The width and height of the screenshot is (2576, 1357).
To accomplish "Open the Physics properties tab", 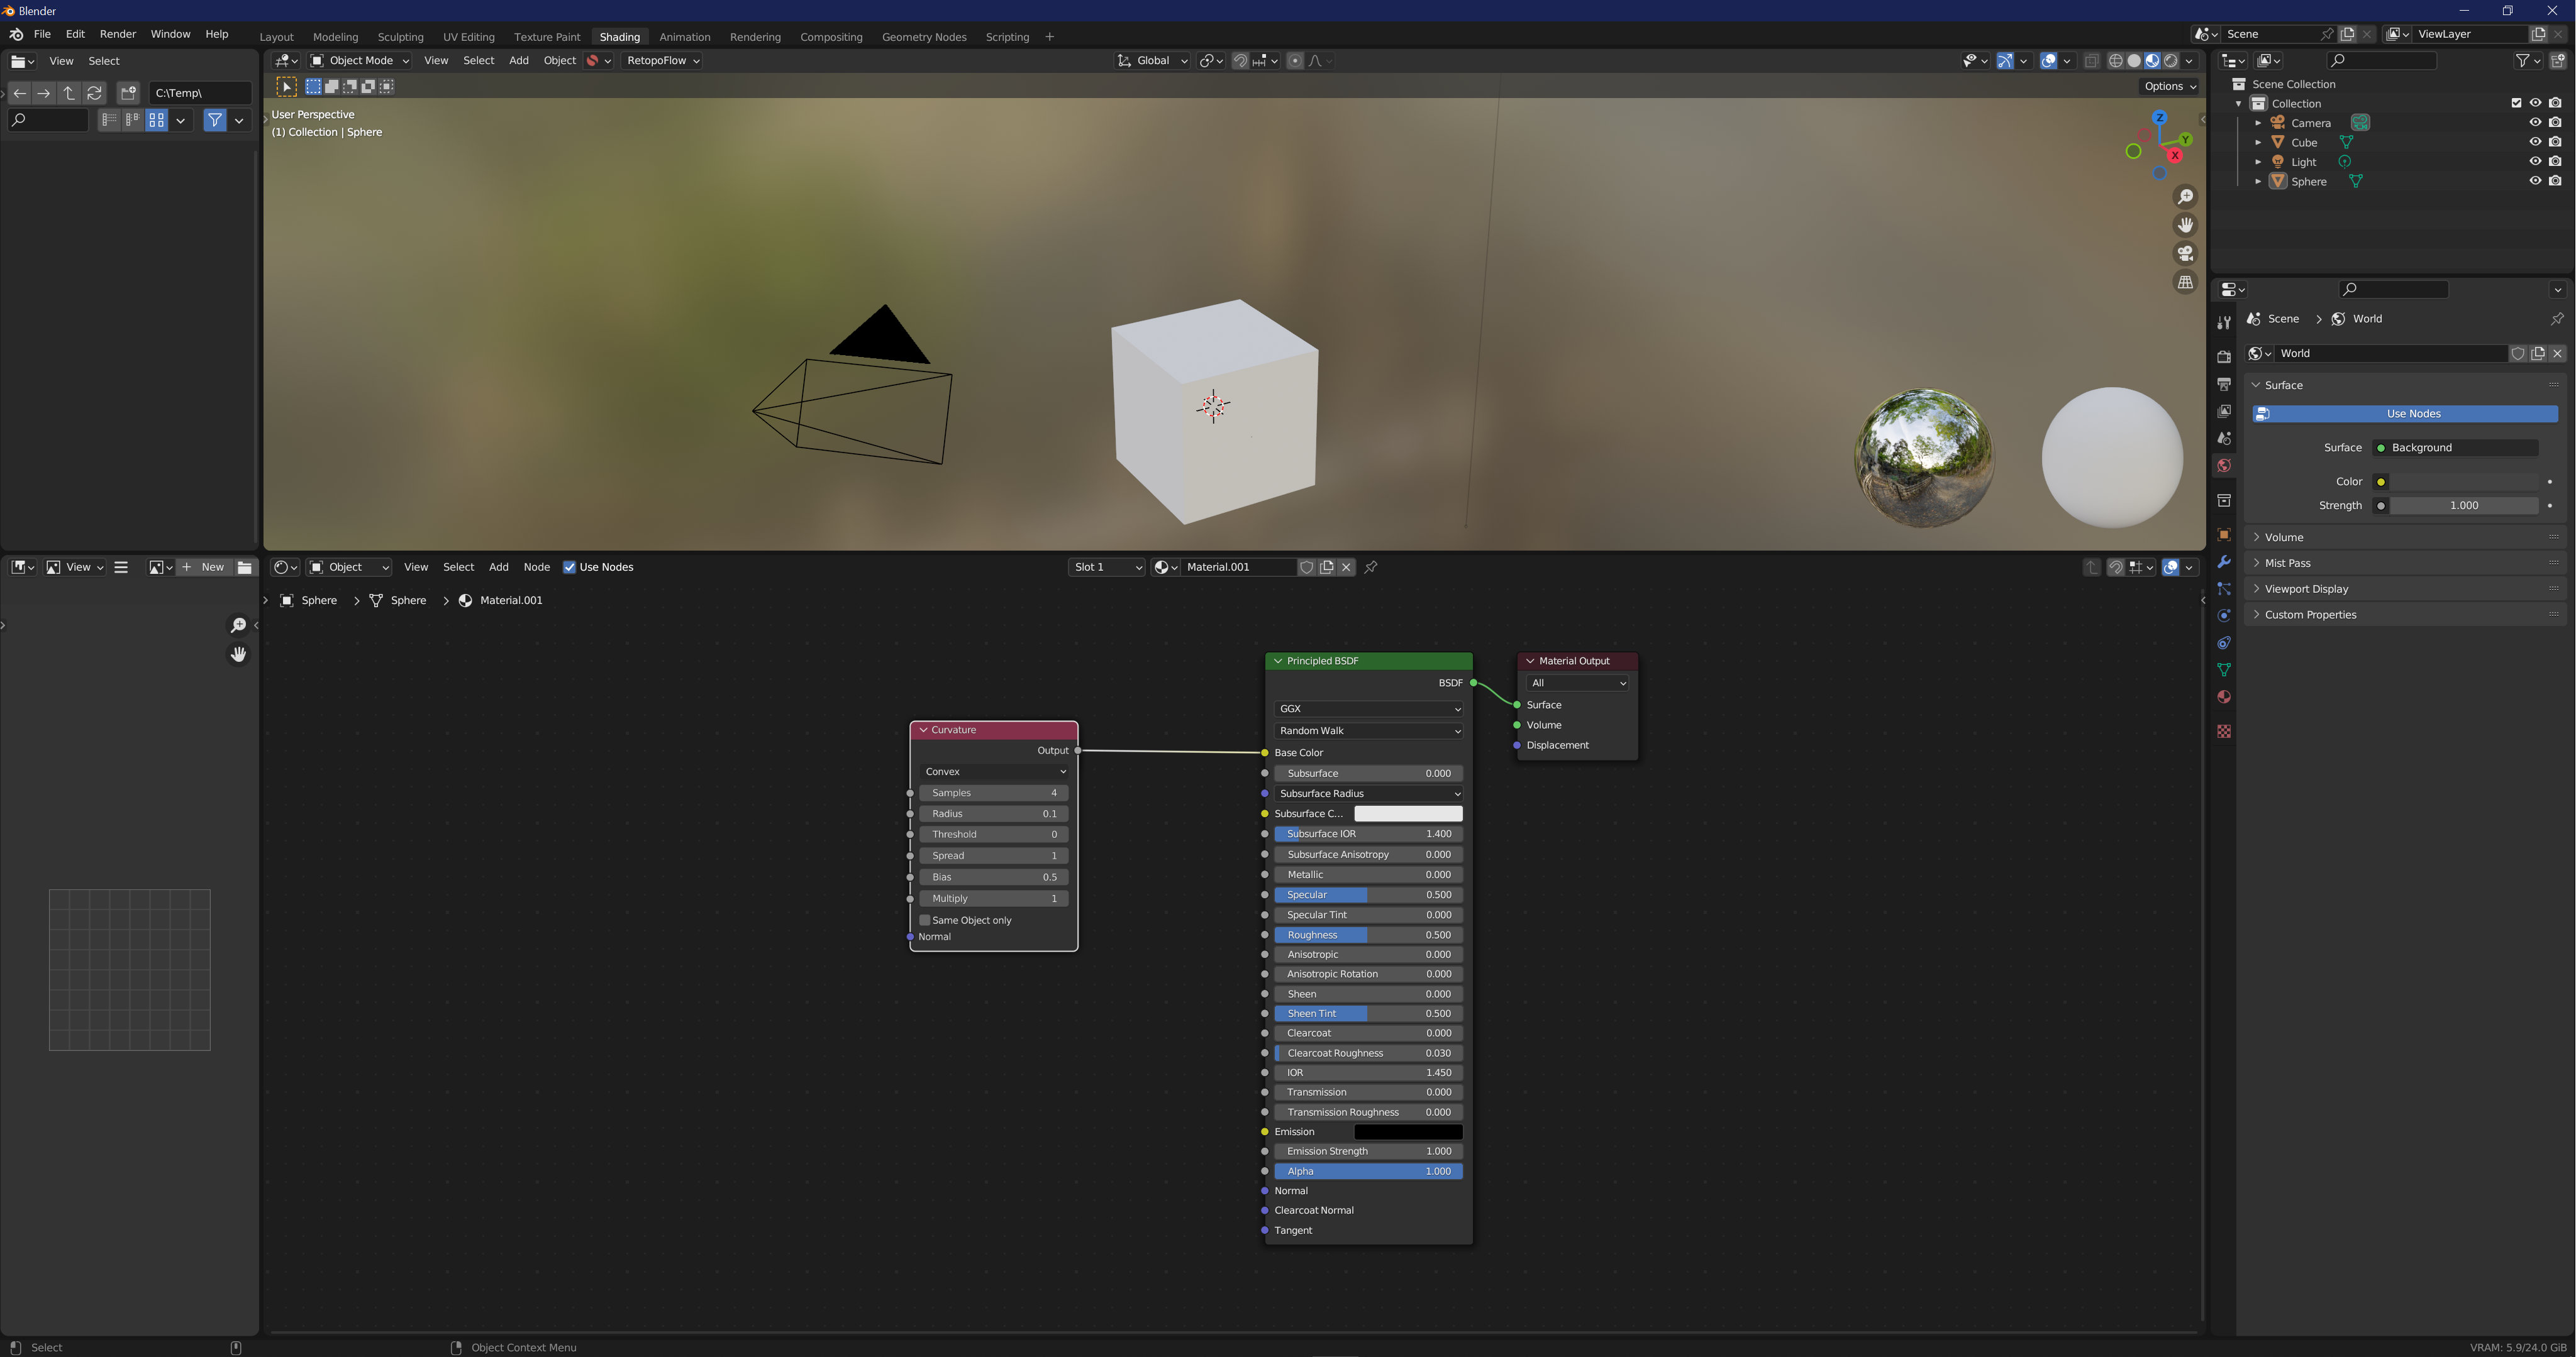I will tap(2223, 615).
